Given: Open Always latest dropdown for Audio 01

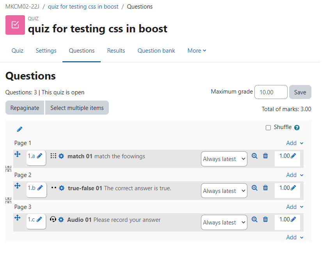Looking at the screenshot, I should coord(224,222).
